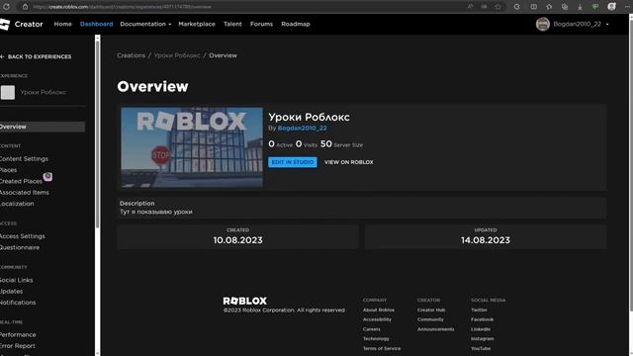The image size is (633, 356).
Task: Open Twitter footer link
Action: pyautogui.click(x=479, y=310)
